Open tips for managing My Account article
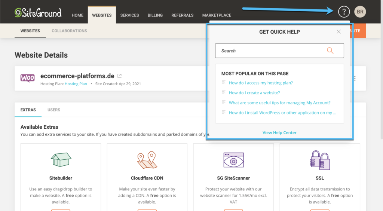The width and height of the screenshot is (383, 211). (x=279, y=103)
